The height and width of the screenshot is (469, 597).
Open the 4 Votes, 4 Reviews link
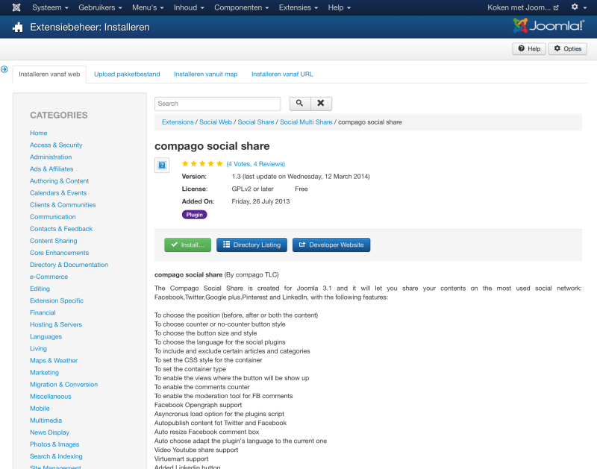(255, 164)
